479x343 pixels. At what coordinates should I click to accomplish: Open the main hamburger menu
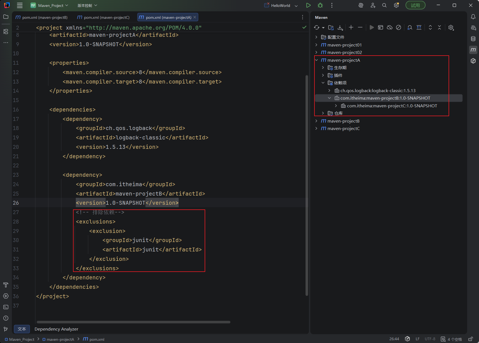20,5
